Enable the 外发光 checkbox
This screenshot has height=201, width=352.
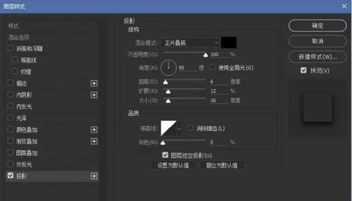(10, 164)
